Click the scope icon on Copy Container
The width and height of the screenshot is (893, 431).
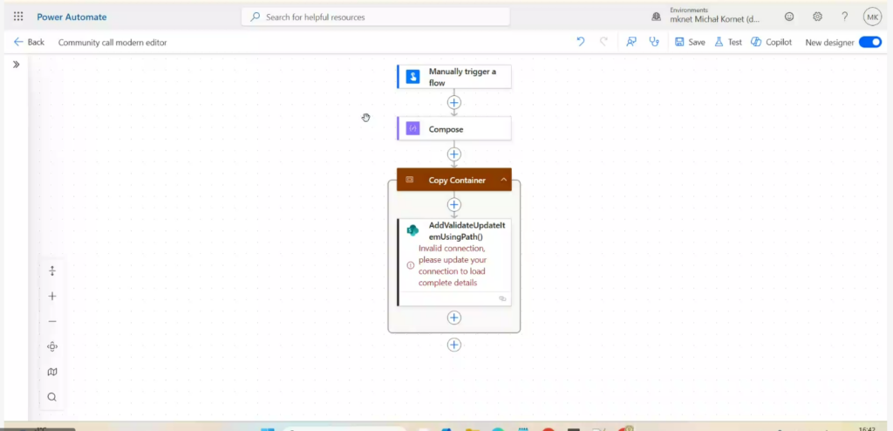coord(410,180)
